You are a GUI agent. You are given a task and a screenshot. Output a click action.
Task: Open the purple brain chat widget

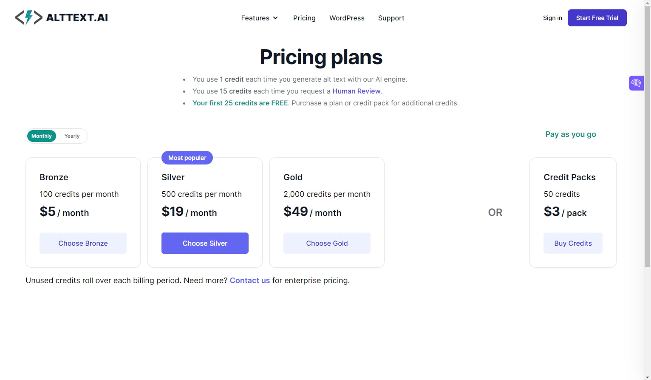[x=636, y=83]
